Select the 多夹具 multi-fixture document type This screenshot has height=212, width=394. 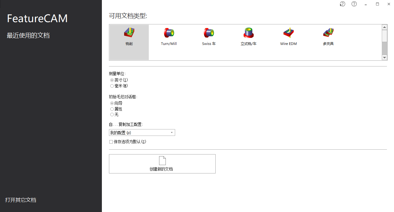click(328, 37)
